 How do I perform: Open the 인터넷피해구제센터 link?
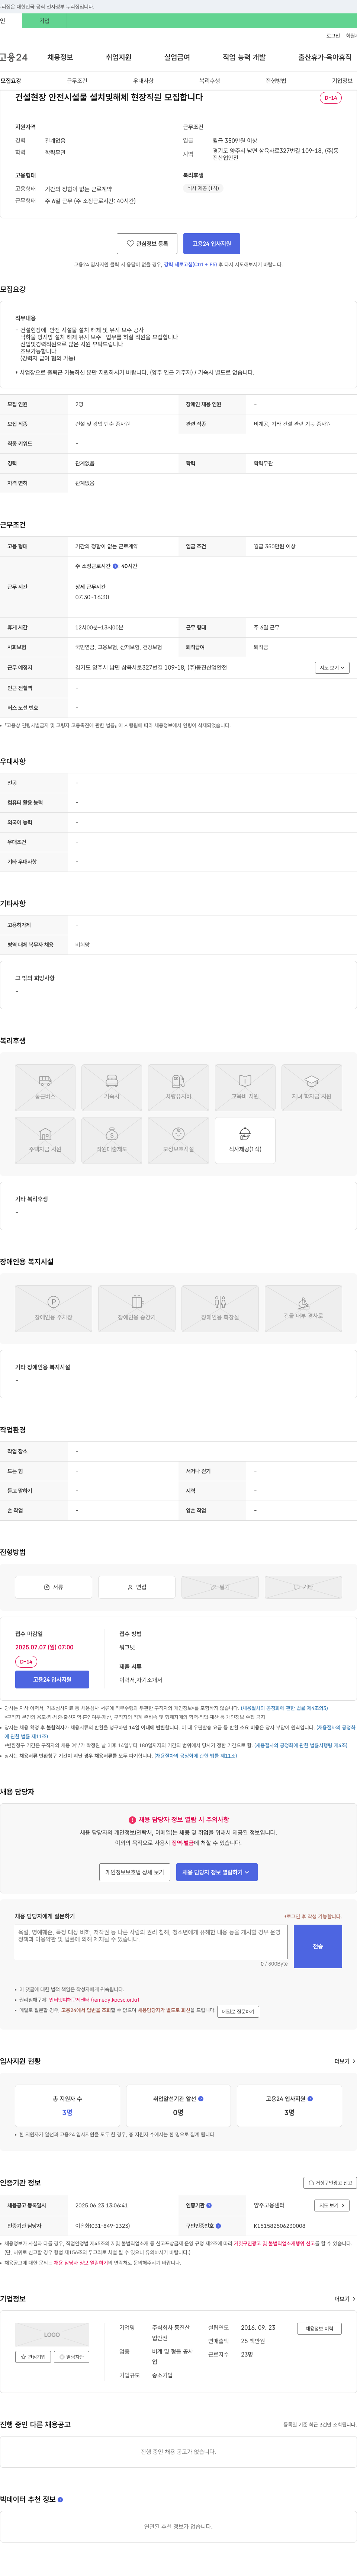(x=94, y=2000)
